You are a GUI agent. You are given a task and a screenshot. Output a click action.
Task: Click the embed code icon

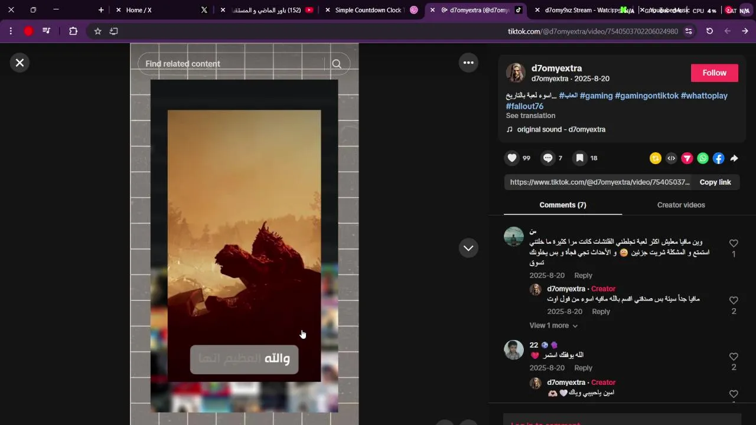click(x=671, y=158)
